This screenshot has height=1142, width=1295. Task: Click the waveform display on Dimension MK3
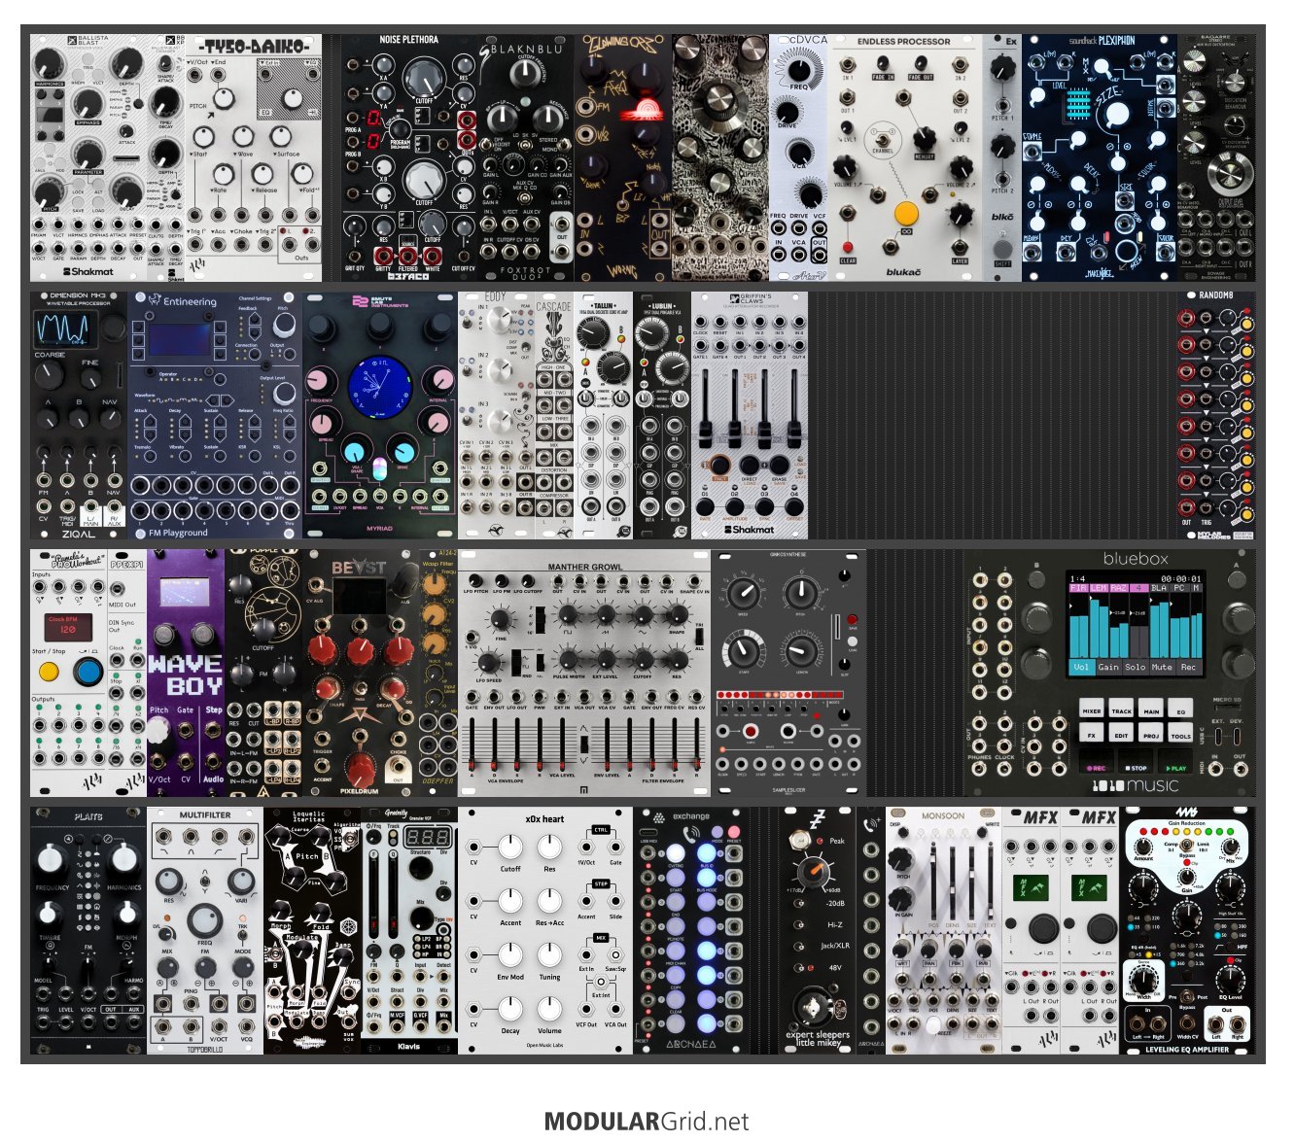67,329
